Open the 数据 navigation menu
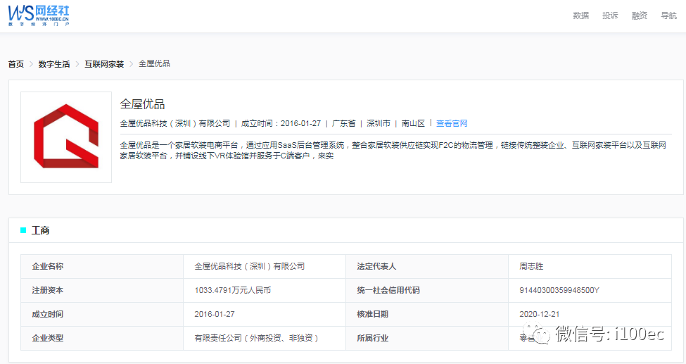The width and height of the screenshot is (686, 364). 580,15
